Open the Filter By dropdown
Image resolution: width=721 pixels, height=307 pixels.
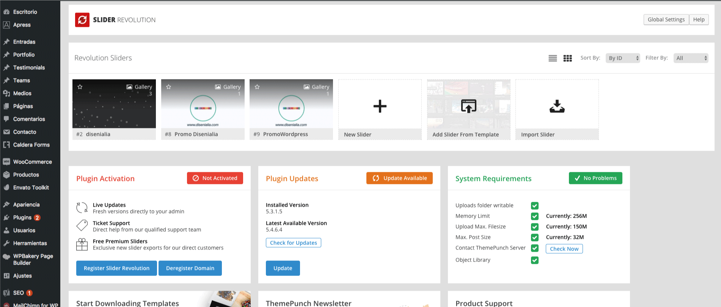click(691, 58)
